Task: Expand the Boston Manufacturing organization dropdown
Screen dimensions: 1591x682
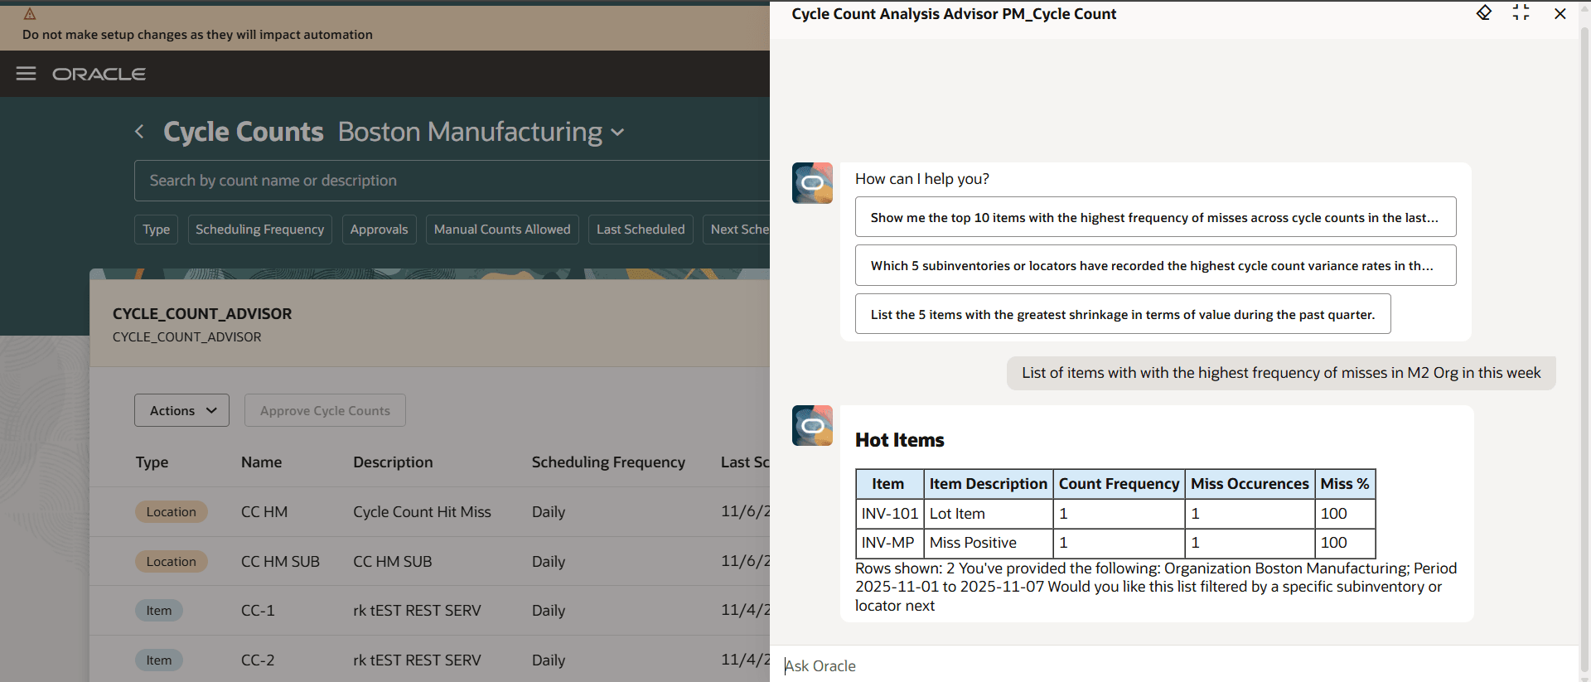Action: pos(617,132)
